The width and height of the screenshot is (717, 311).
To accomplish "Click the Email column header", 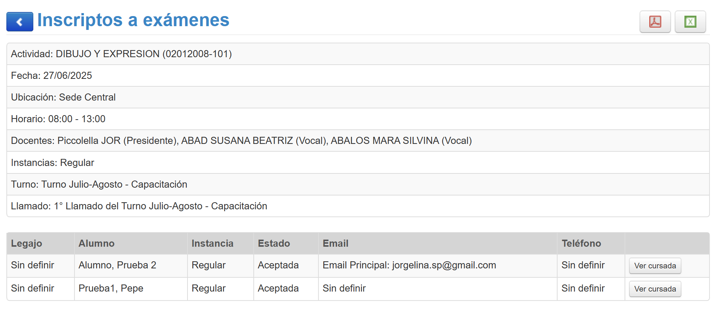I will [335, 243].
